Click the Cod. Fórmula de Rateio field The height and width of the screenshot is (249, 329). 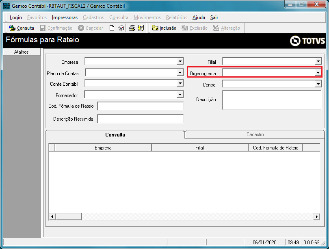click(141, 106)
